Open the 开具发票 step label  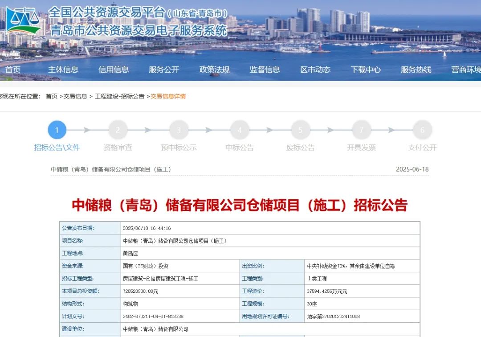click(x=361, y=148)
